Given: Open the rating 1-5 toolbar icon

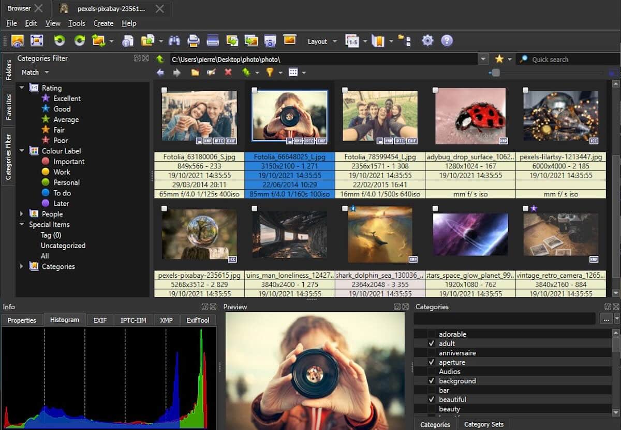Looking at the screenshot, I should [x=352, y=41].
